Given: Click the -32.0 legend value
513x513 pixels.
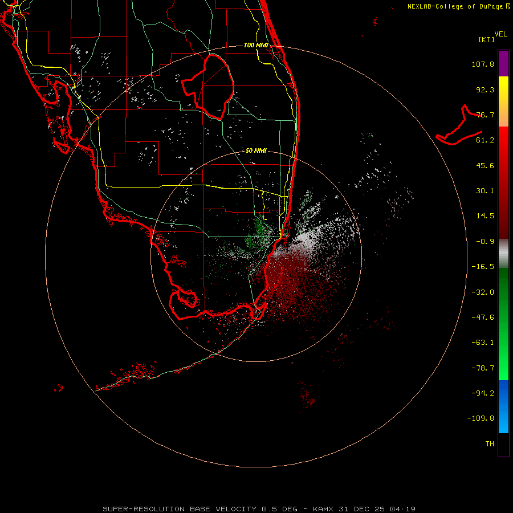Looking at the screenshot, I should [483, 292].
